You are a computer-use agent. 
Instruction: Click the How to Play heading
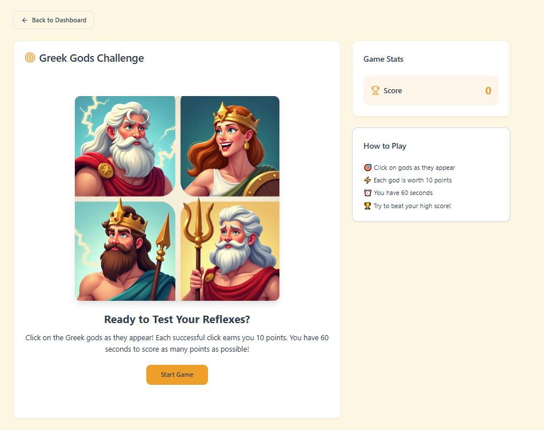[x=385, y=146]
